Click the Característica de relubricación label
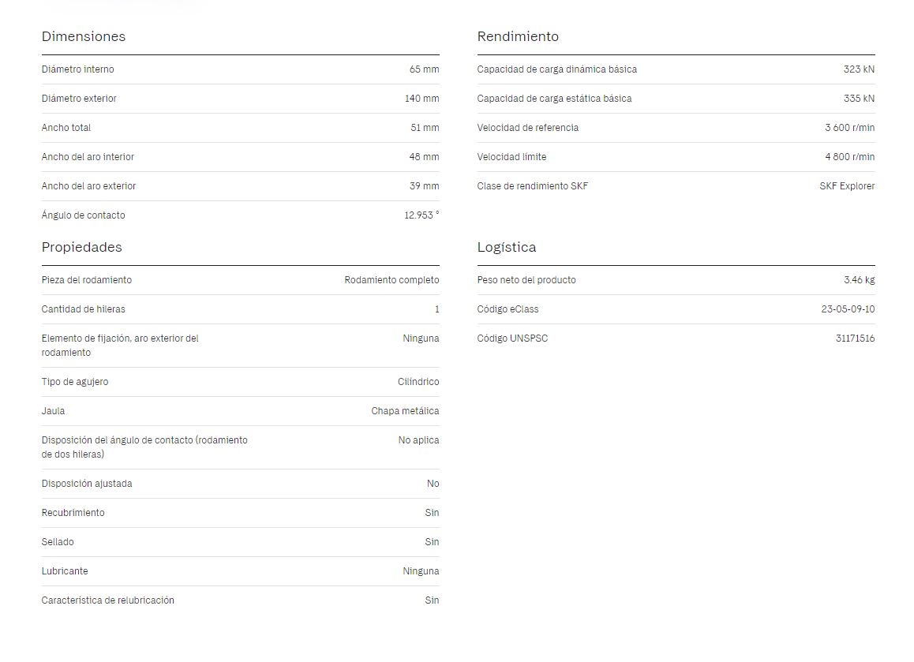The width and height of the screenshot is (914, 662). tap(108, 600)
